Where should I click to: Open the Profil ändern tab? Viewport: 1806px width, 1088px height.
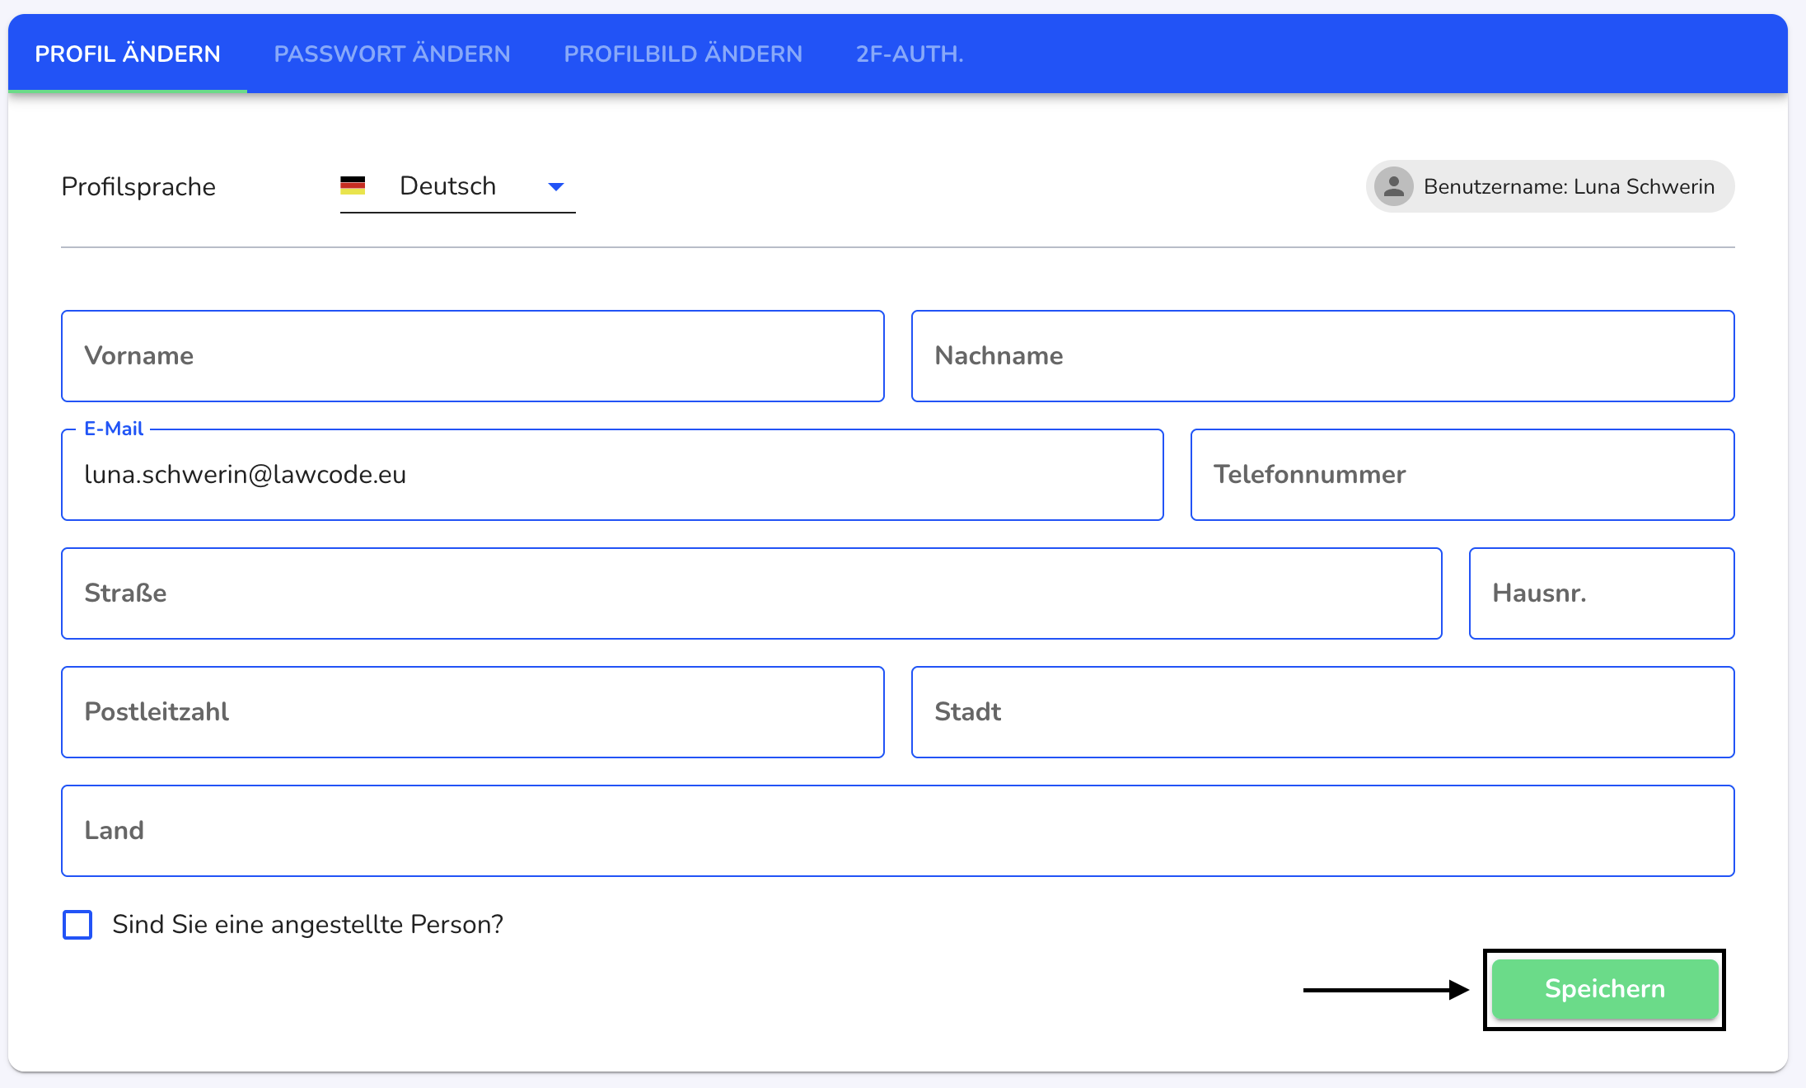[128, 54]
